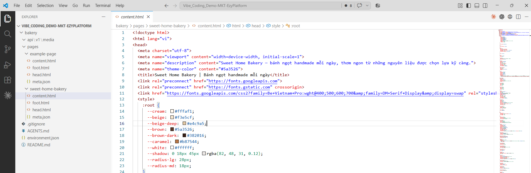Click the fonts.googleapis.com preconnect link on line 9
This screenshot has width=531, height=173.
point(243,81)
